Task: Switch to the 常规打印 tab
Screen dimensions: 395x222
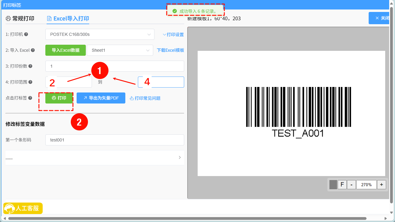Action: [x=20, y=18]
